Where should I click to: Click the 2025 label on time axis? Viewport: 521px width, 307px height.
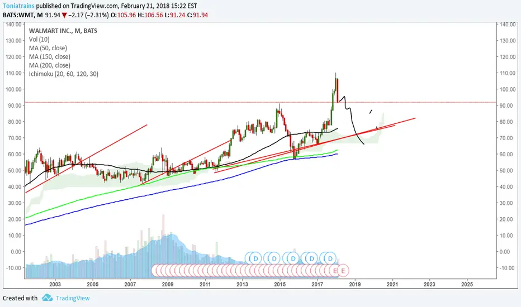coord(467,284)
